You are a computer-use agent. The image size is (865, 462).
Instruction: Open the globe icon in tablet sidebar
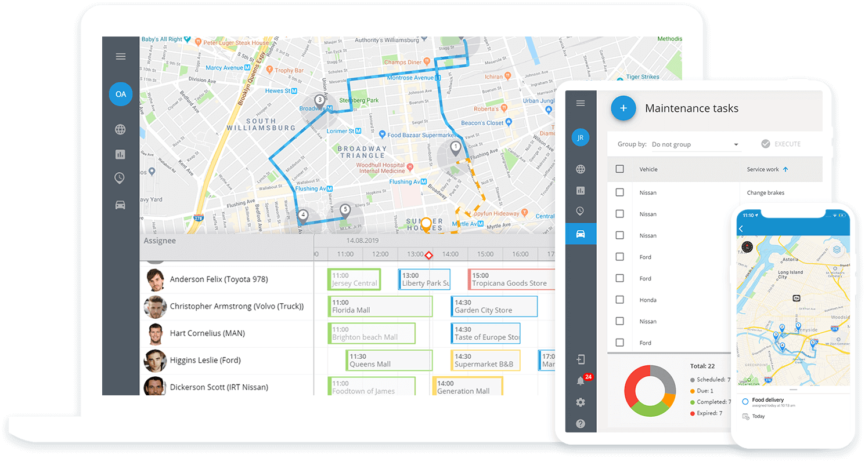(x=581, y=169)
